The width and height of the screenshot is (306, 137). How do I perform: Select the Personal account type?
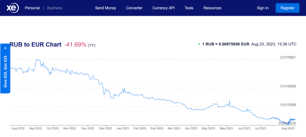(32, 8)
